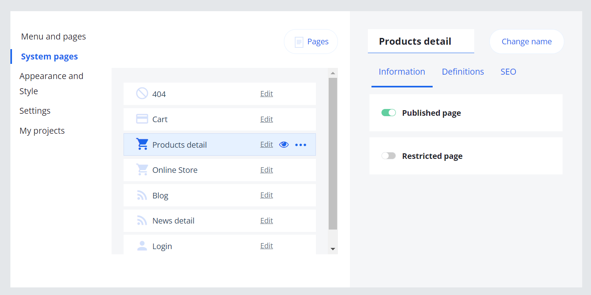The image size is (591, 295).
Task: Click the 404 page prohibited icon
Action: tap(142, 93)
